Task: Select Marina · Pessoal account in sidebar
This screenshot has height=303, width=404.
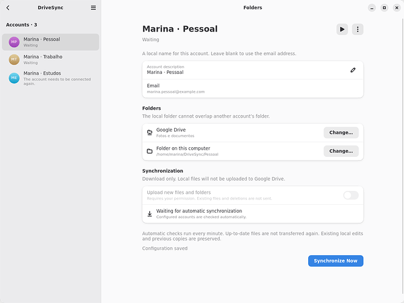Action: click(x=50, y=42)
